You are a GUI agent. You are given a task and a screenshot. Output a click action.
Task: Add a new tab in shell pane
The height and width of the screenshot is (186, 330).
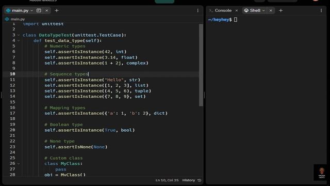tap(280, 10)
